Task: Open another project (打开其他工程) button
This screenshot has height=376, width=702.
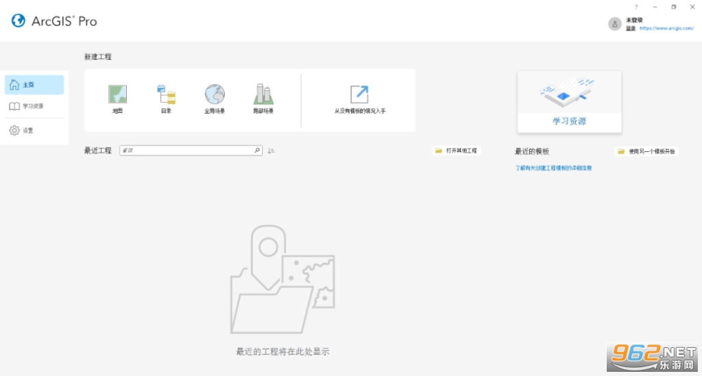Action: [x=456, y=151]
